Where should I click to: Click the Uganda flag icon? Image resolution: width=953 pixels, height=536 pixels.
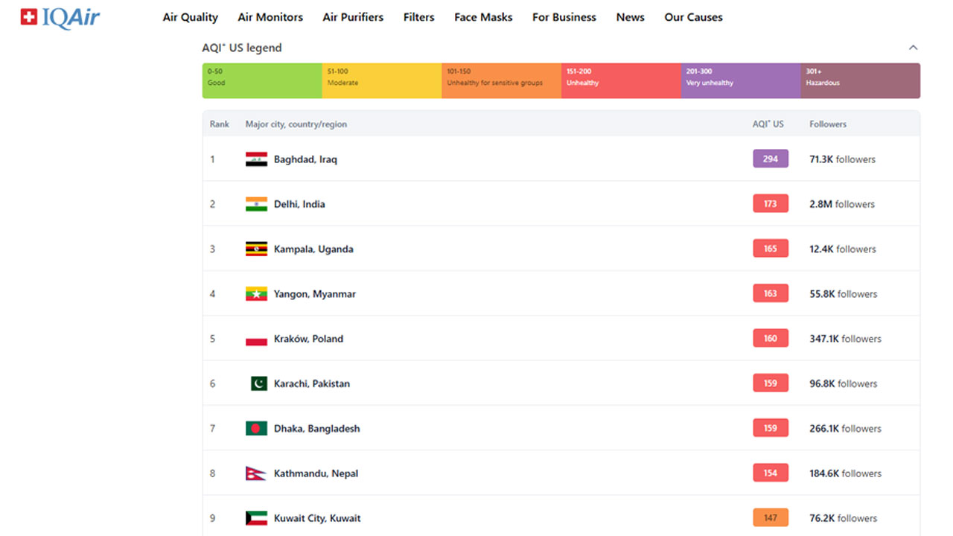pos(256,249)
